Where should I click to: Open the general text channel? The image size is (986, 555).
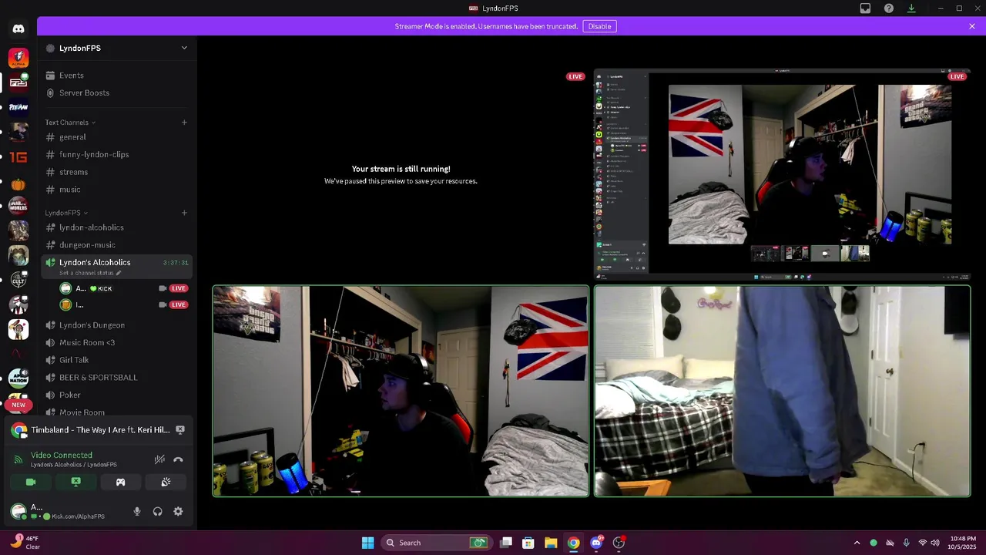[117, 137]
